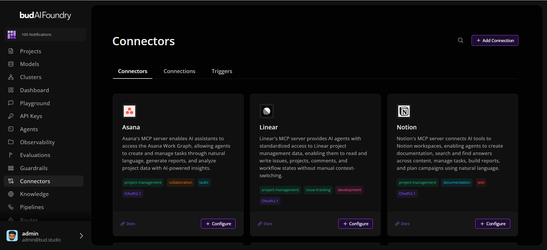
Task: Click the Models database icon
Action: point(11,64)
